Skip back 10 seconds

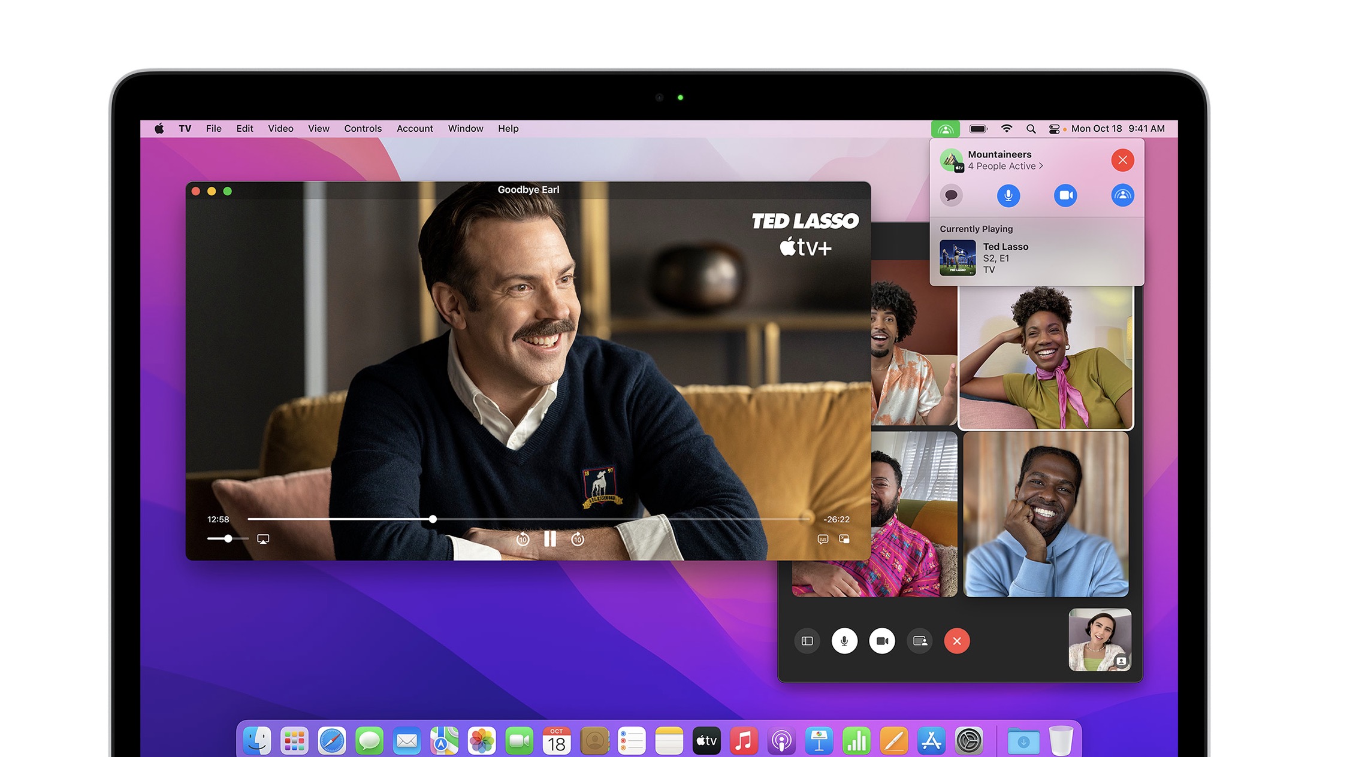(x=523, y=540)
